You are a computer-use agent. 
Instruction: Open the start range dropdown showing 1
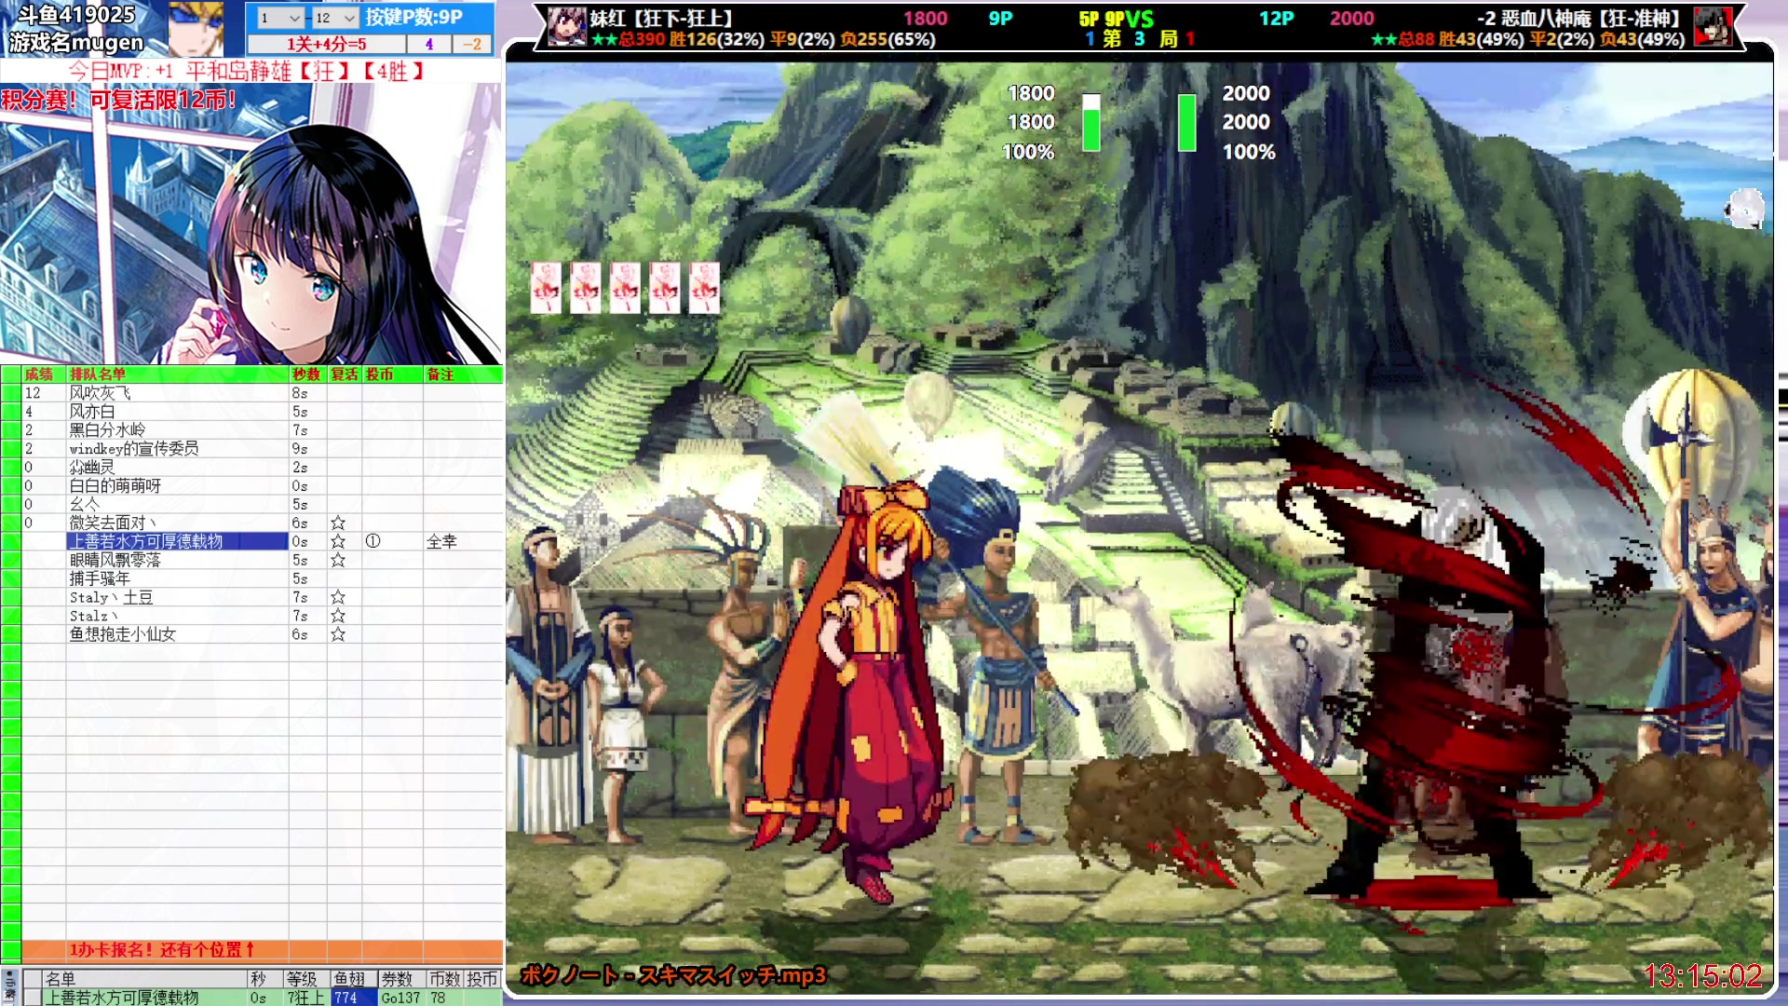click(280, 18)
